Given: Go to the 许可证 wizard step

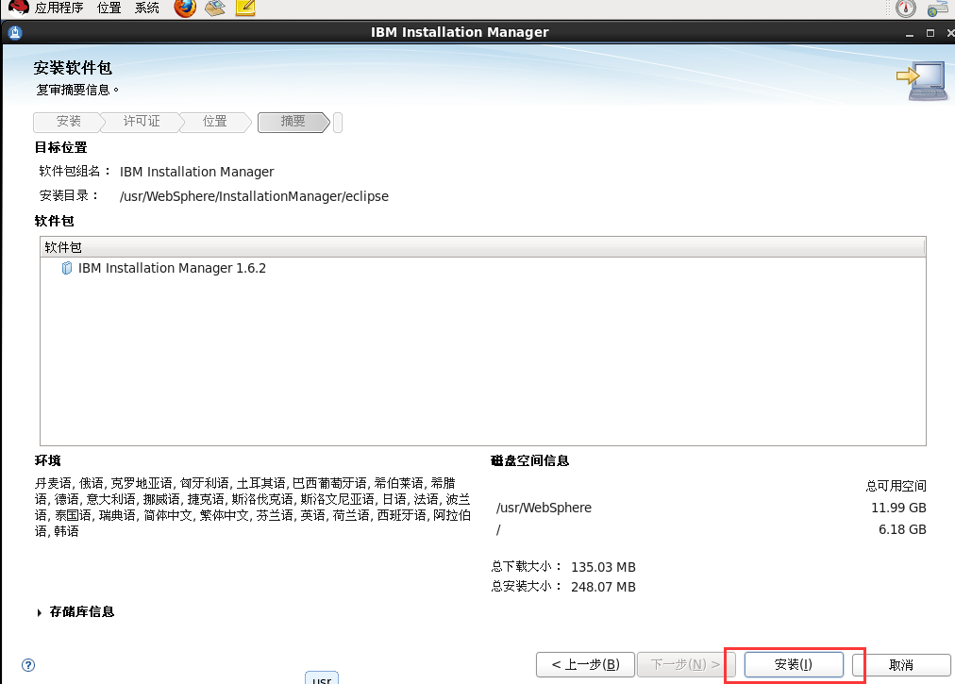Looking at the screenshot, I should [x=142, y=121].
